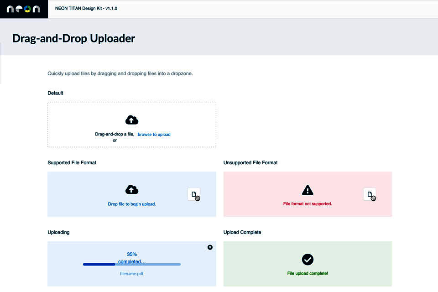This screenshot has height=292, width=438.
Task: Click the checkmark icon in Upload Complete
Action: pyautogui.click(x=308, y=260)
